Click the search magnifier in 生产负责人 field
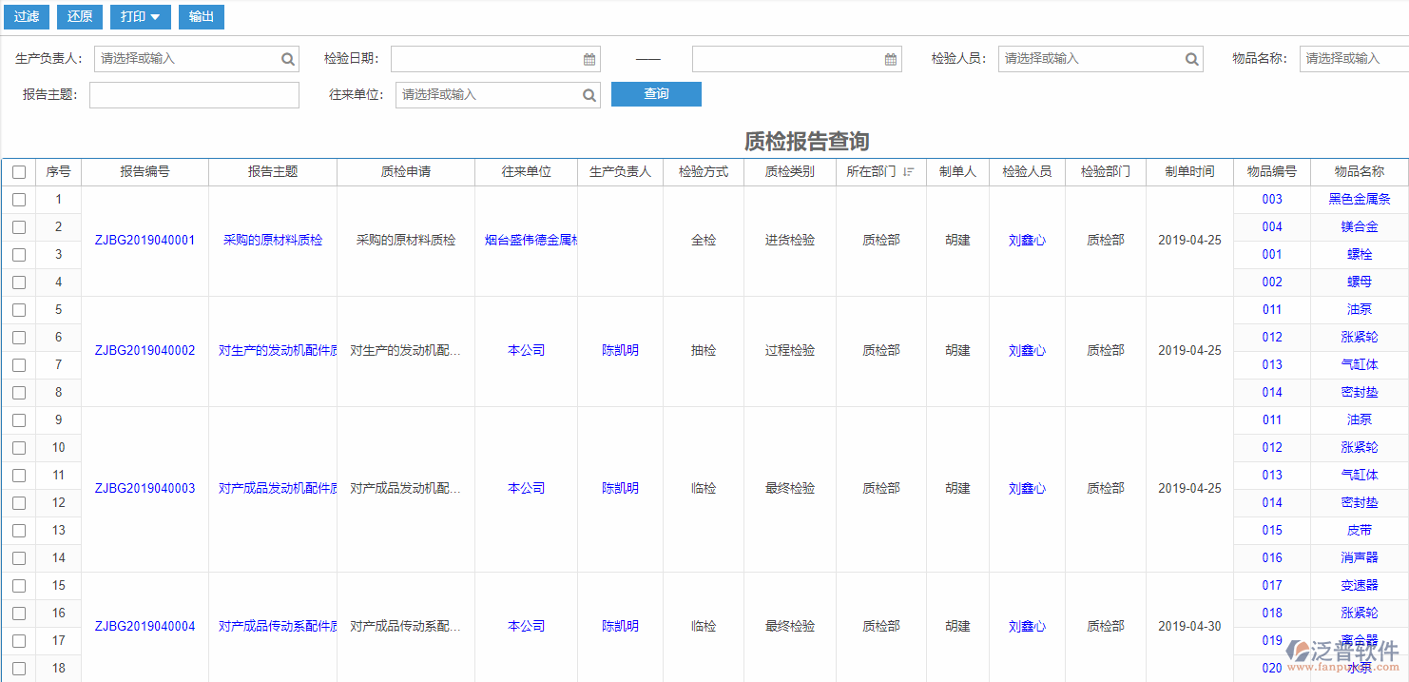The image size is (1409, 682). [x=288, y=58]
